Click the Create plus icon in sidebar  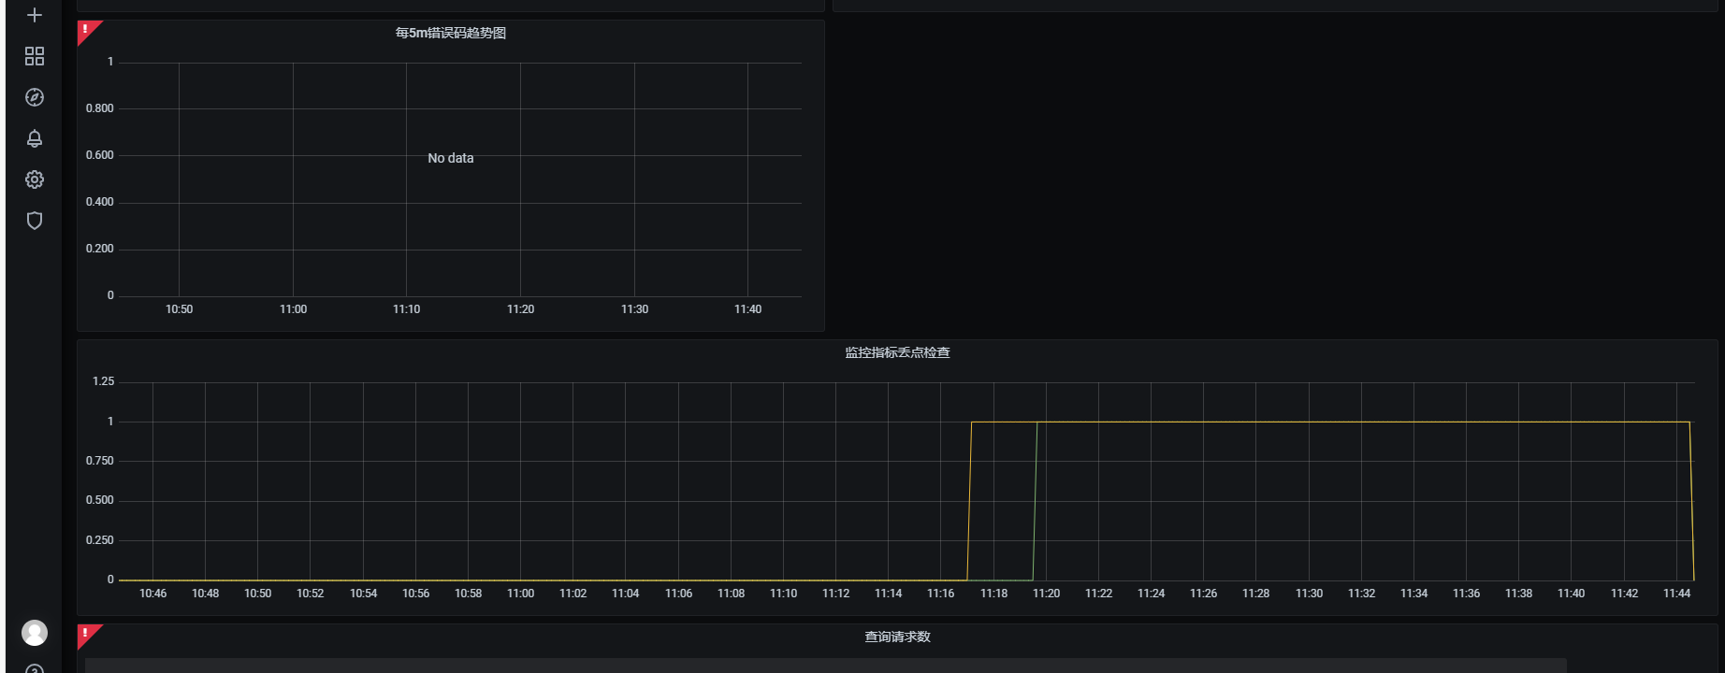[x=35, y=15]
